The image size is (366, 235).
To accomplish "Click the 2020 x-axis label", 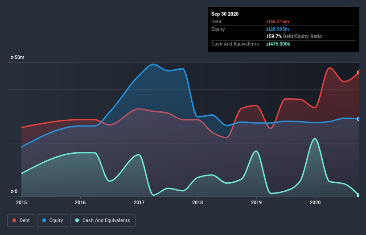I will (x=315, y=202).
